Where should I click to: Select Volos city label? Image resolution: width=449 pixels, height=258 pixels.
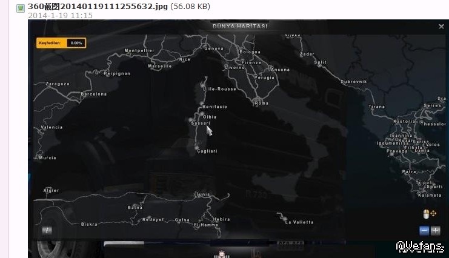click(433, 145)
